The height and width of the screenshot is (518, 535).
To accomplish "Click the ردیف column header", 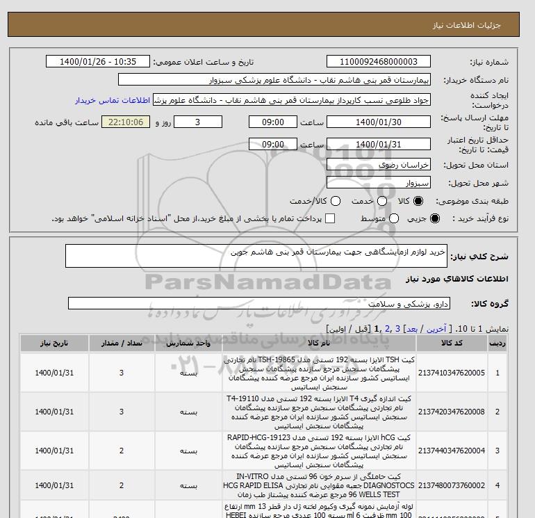I will click(497, 343).
